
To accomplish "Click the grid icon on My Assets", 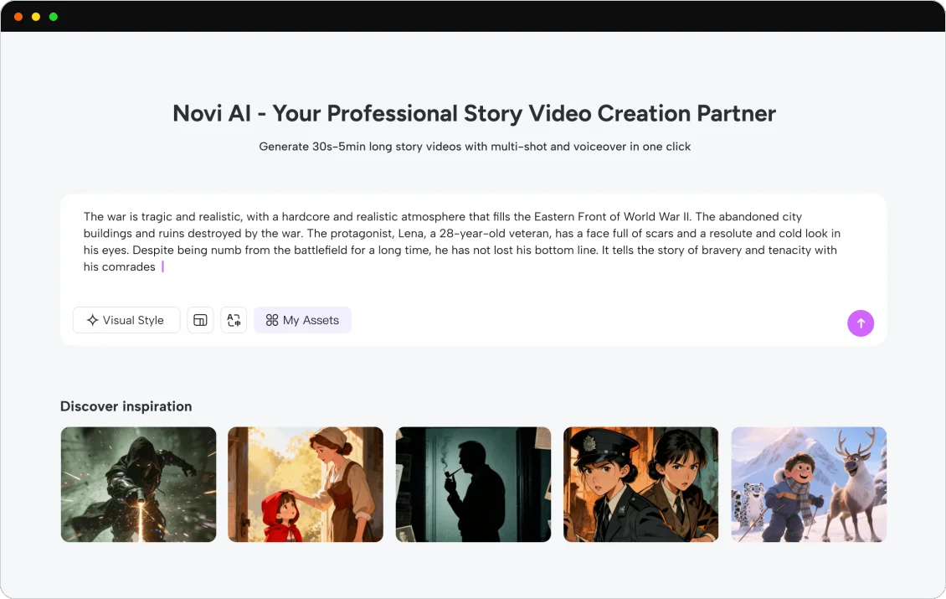I will [x=272, y=320].
